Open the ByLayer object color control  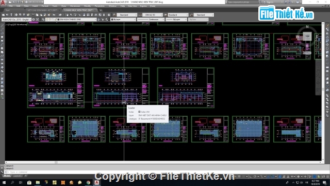(124, 20)
